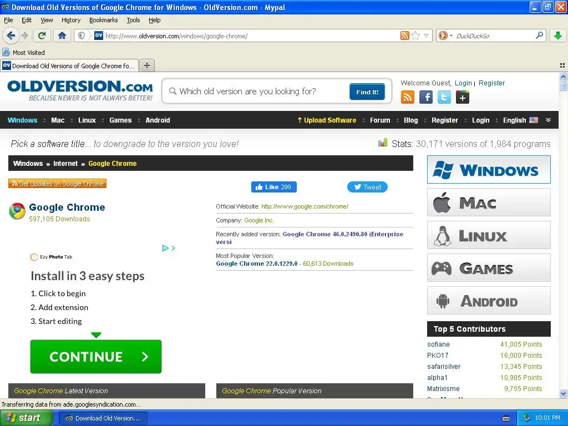Open the Facebook social icon
The height and width of the screenshot is (426, 568).
[426, 98]
